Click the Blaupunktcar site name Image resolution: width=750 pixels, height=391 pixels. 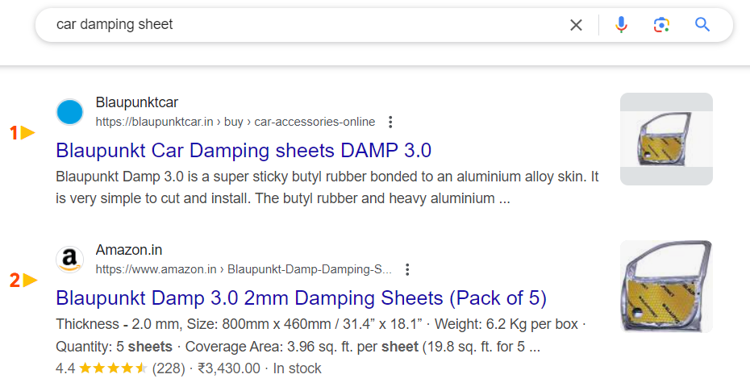coord(137,102)
